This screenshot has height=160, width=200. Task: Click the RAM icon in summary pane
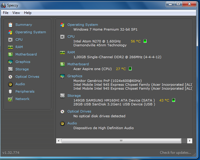tap(62, 53)
